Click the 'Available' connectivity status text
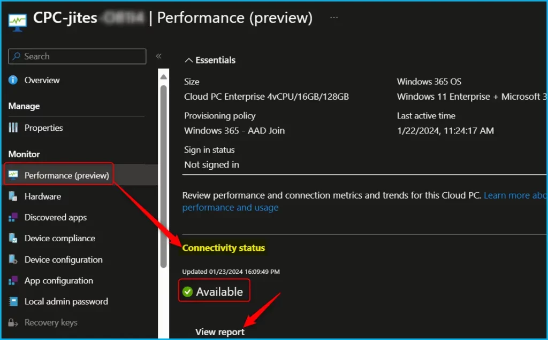548x340 pixels. [219, 291]
